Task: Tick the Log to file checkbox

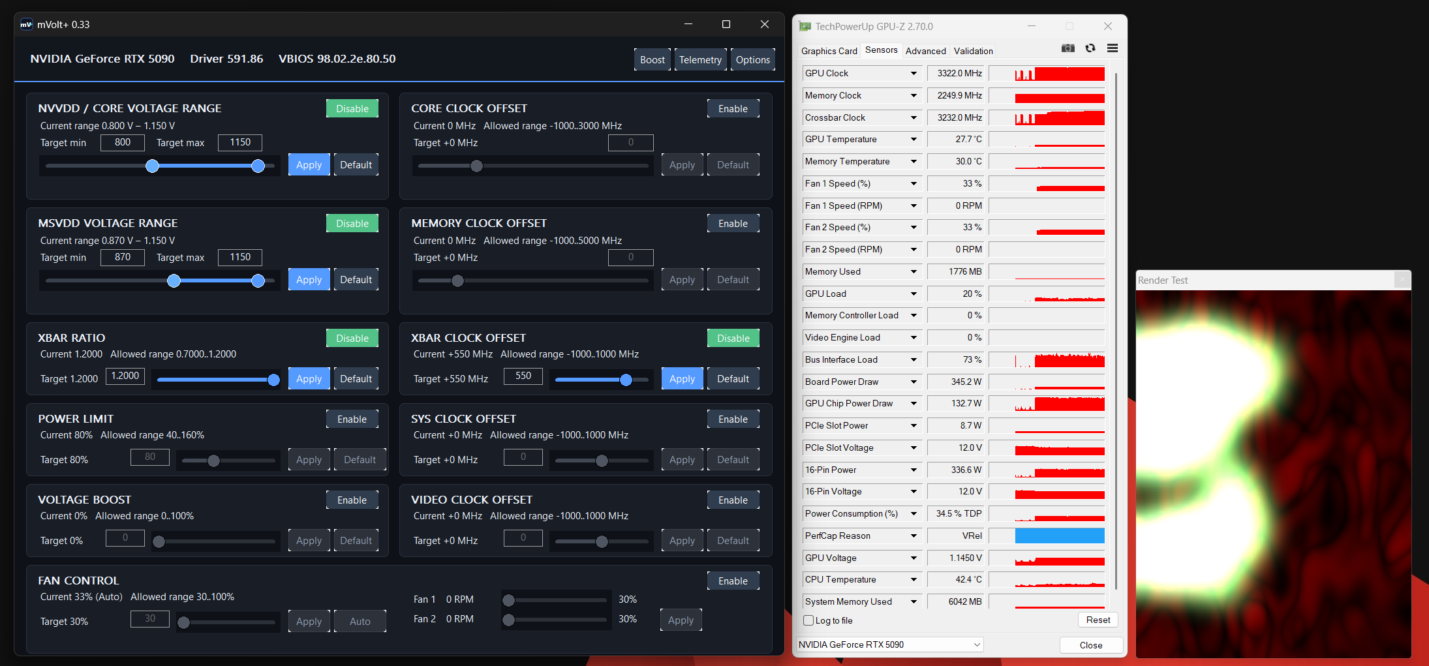Action: 808,620
